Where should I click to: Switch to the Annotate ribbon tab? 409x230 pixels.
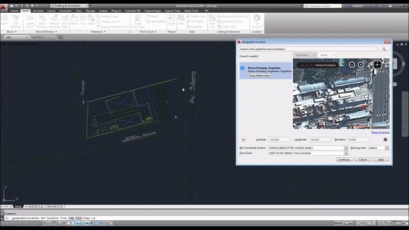38,11
